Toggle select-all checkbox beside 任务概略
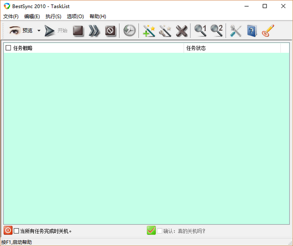The height and width of the screenshot is (246, 293). (8, 48)
